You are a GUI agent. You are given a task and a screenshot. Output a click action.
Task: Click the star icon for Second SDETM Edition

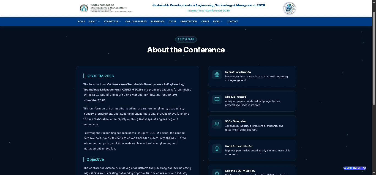[x=217, y=173]
